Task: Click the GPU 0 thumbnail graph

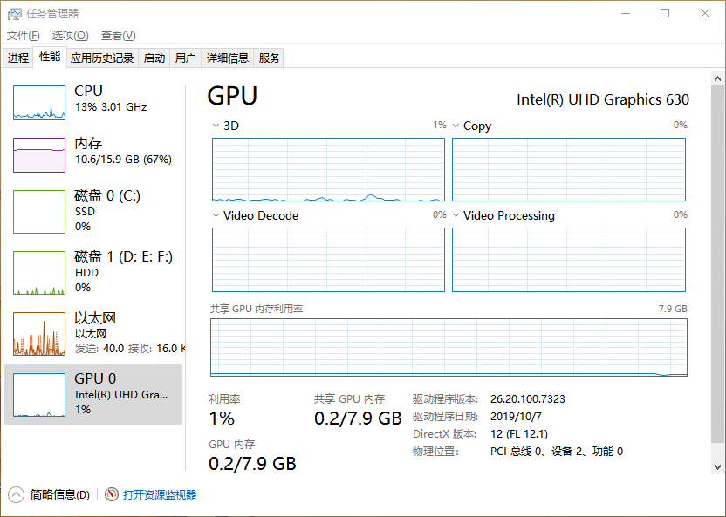Action: point(39,395)
